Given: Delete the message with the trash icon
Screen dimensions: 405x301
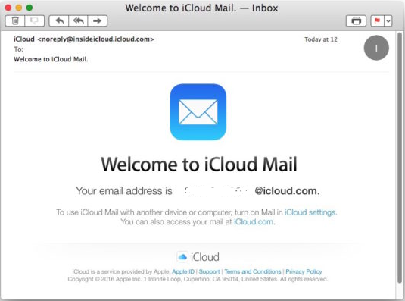Looking at the screenshot, I should point(15,20).
